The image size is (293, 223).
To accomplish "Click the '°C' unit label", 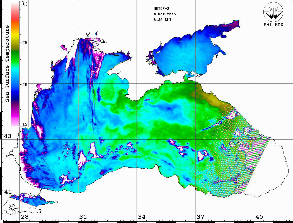I will tap(24, 4).
